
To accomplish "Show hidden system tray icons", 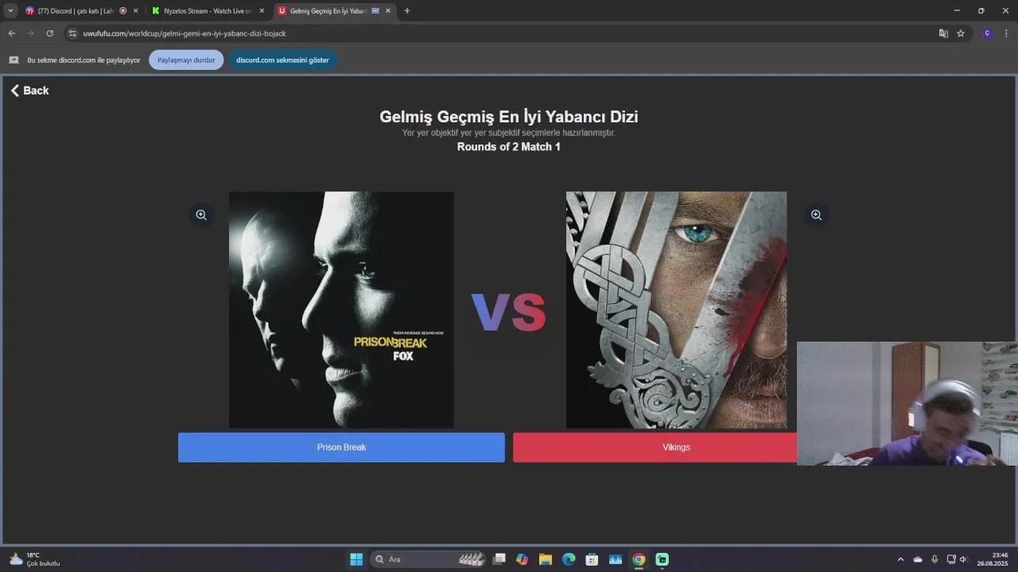I will [x=900, y=559].
